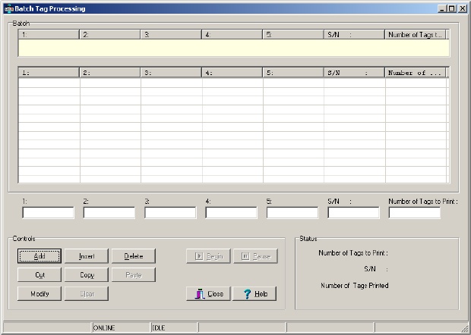The image size is (471, 335).
Task: Click the lower grid column header 3:
Action: click(171, 73)
